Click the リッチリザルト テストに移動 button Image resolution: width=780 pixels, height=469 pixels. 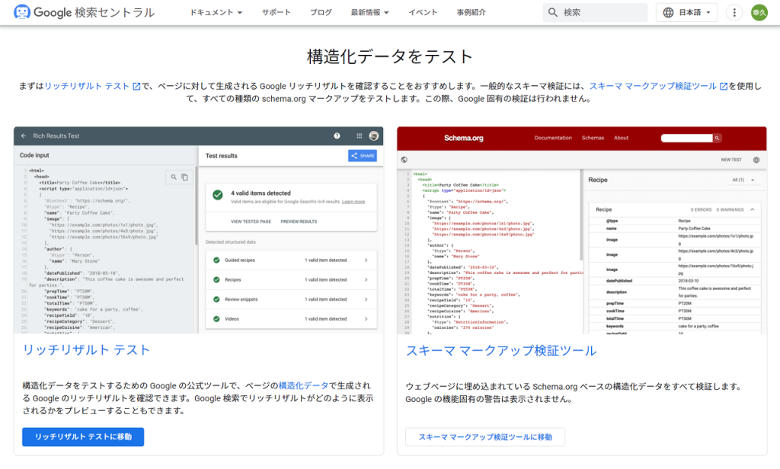[x=83, y=437]
